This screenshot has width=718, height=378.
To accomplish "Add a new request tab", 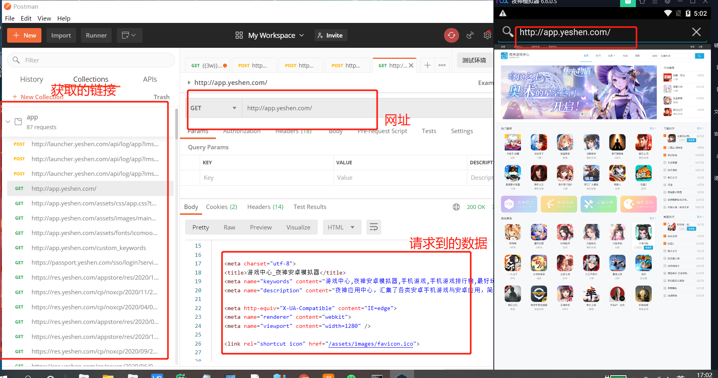I will click(427, 65).
